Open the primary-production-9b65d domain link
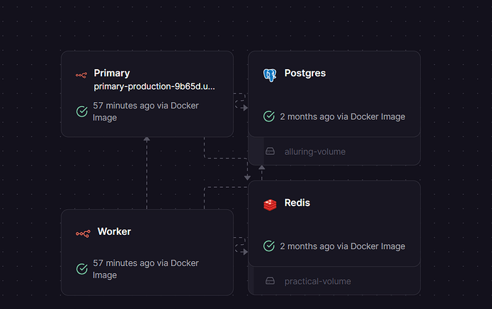The height and width of the screenshot is (309, 492). pos(154,86)
